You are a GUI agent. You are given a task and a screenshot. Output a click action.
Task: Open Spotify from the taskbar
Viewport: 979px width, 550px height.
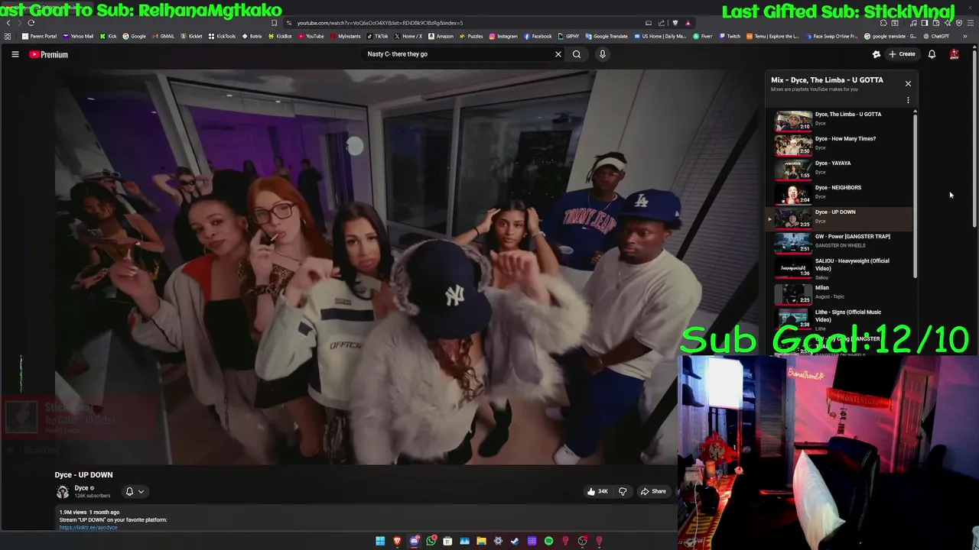(x=548, y=541)
